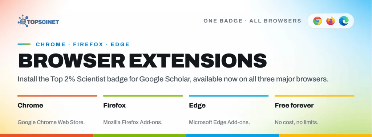
Task: Click the orange bar above Chrome
Action: coord(57,96)
